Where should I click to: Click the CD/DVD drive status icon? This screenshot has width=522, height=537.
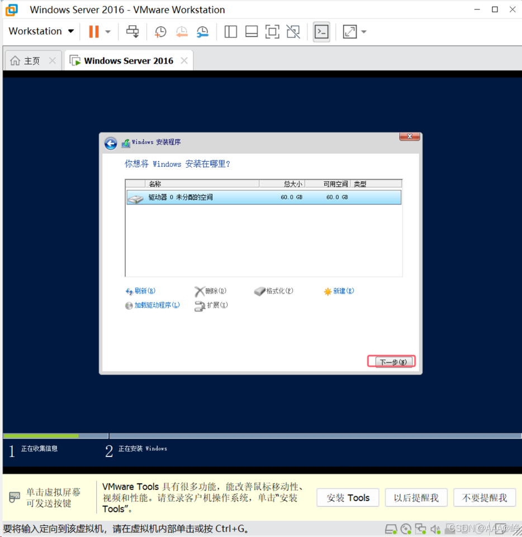tap(406, 529)
